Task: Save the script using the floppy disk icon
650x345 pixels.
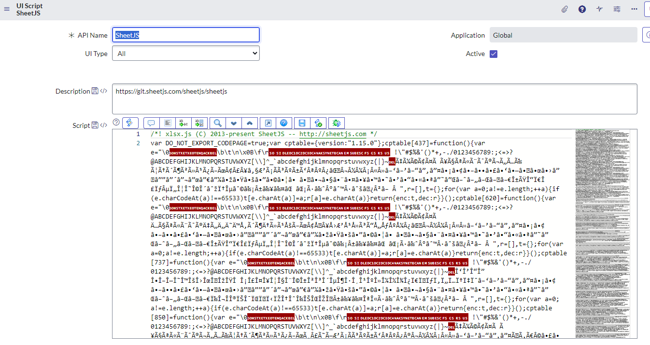Action: click(302, 123)
